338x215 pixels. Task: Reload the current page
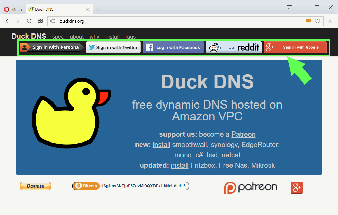(29, 21)
